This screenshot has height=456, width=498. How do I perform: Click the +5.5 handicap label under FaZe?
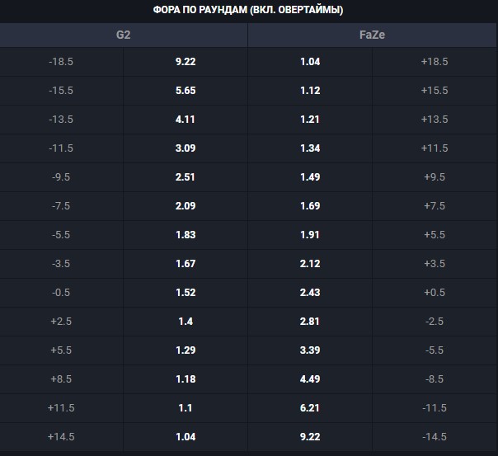tap(435, 235)
